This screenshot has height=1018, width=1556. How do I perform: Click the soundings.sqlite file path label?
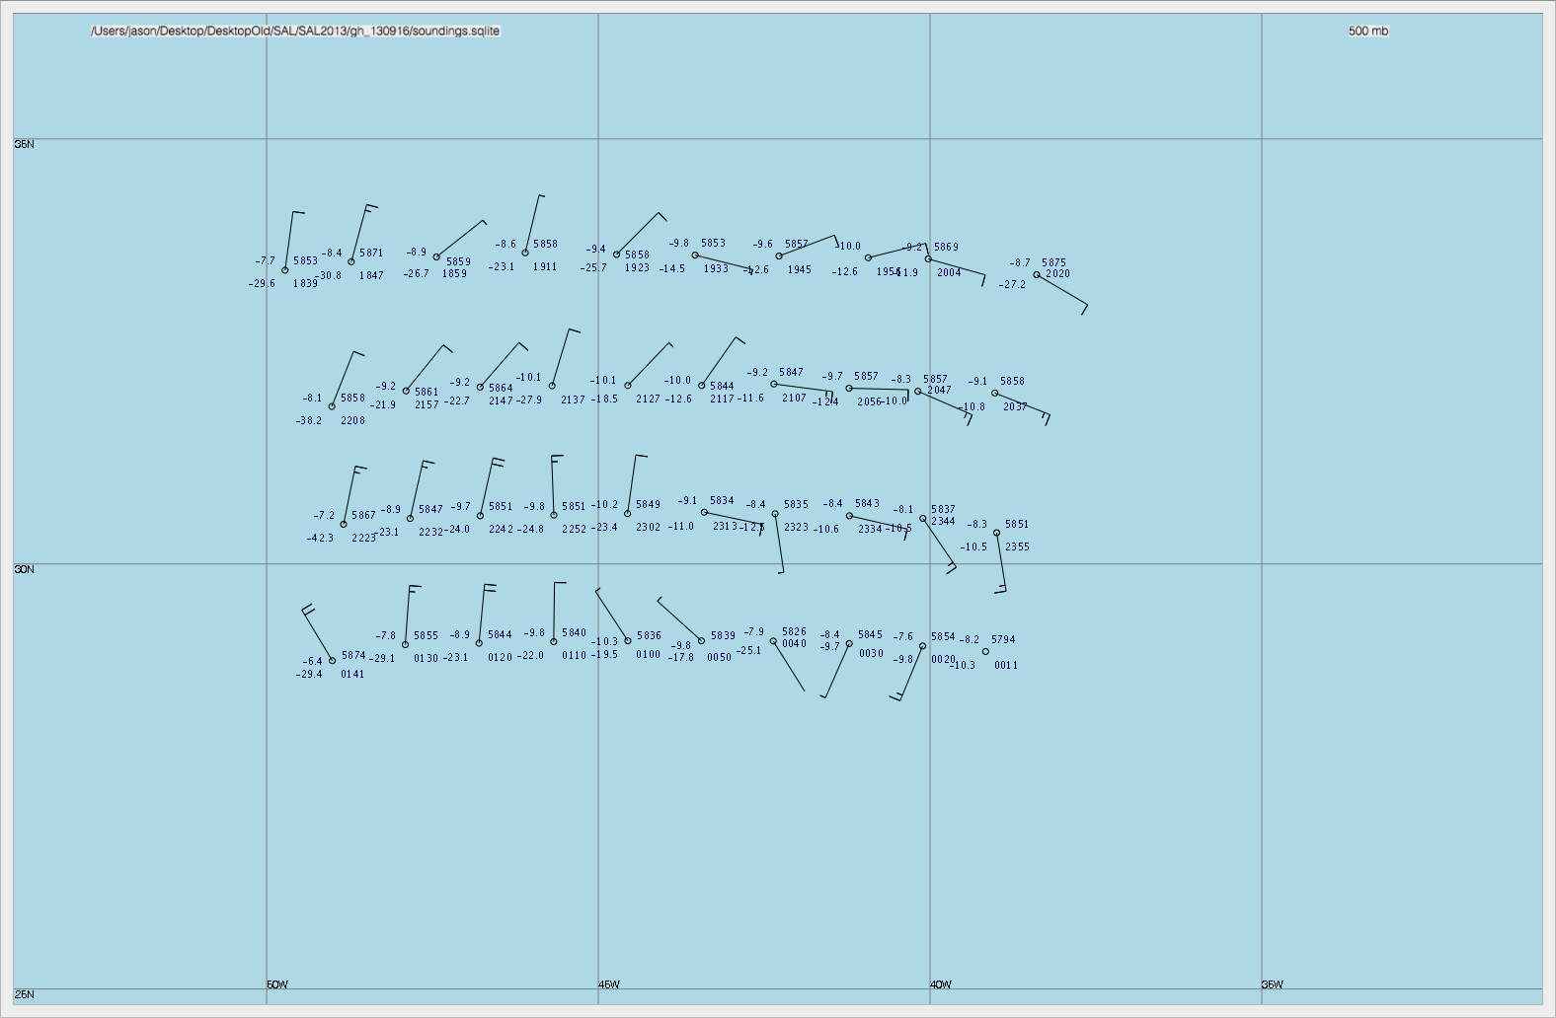pos(295,31)
